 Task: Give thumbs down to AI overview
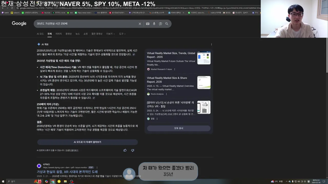coord(132,150)
